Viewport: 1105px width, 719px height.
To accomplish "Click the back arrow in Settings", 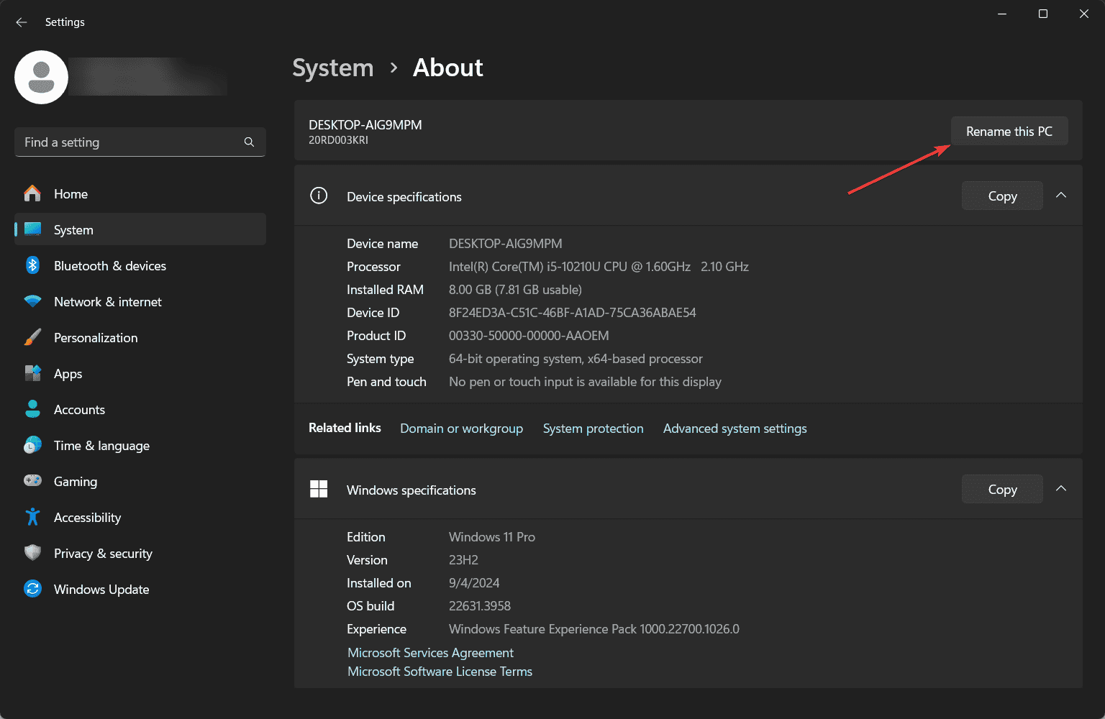I will coord(22,22).
